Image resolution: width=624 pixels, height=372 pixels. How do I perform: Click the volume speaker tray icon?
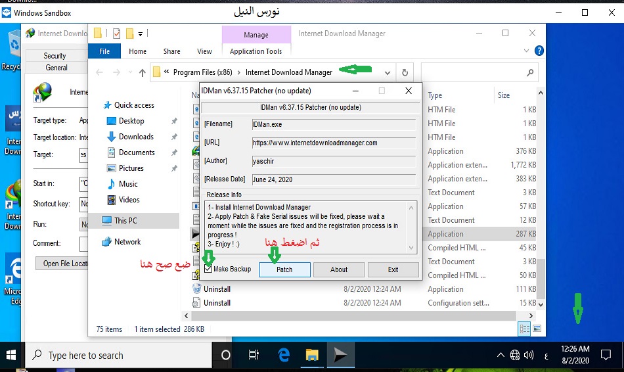pyautogui.click(x=529, y=355)
